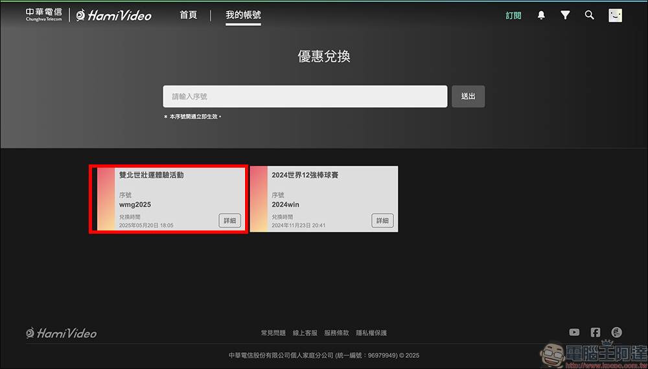Screen dimensions: 648x369
Task: Click serial code wmg2025
Action: 135,205
